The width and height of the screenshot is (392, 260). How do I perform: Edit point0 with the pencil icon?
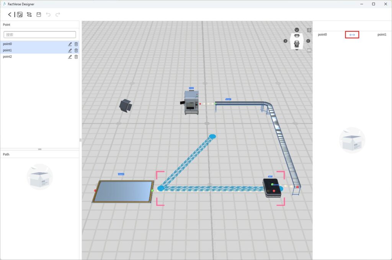[70, 44]
